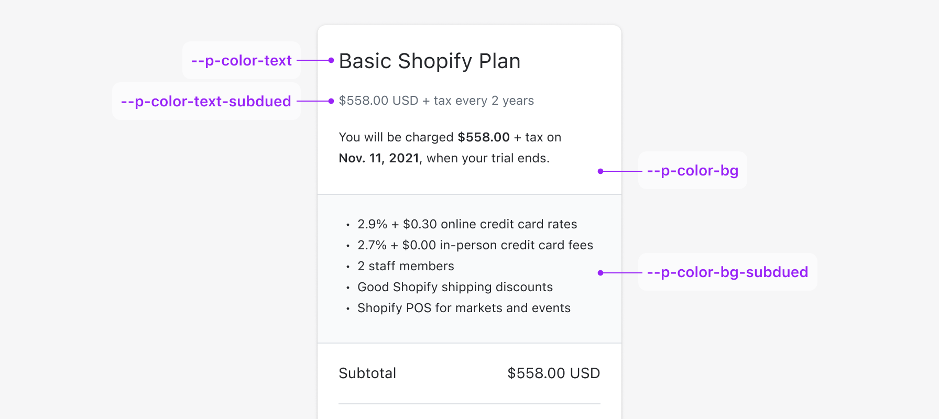Image resolution: width=939 pixels, height=419 pixels.
Task: Click the bold $558.00 charge amount
Action: pos(483,137)
